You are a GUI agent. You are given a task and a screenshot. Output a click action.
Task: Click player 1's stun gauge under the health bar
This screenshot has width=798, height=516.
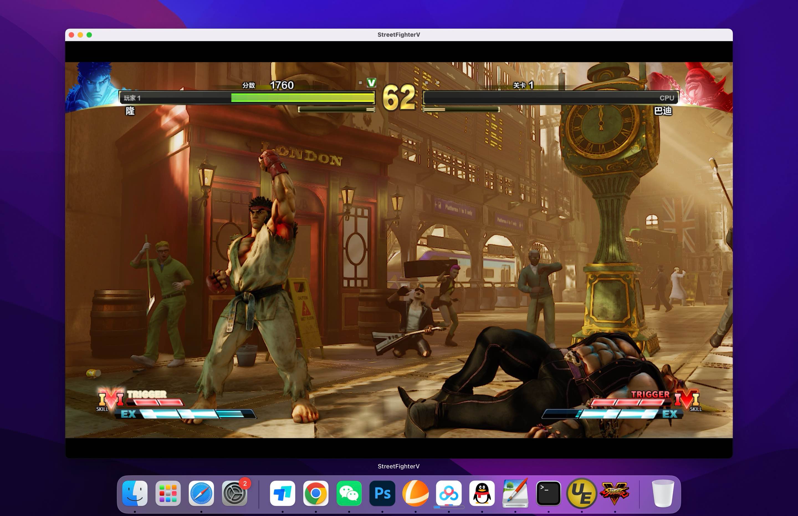coord(336,109)
